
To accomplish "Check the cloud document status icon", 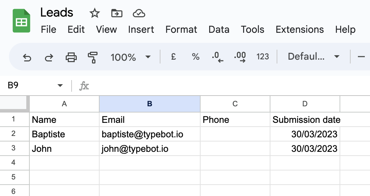I will (139, 13).
